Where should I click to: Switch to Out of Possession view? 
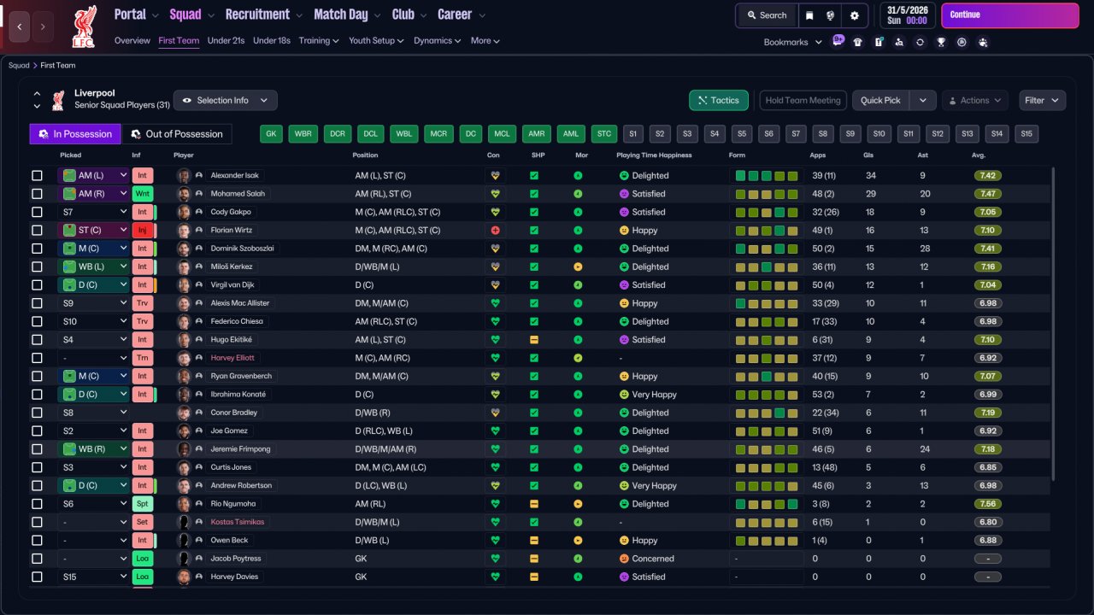click(x=176, y=134)
